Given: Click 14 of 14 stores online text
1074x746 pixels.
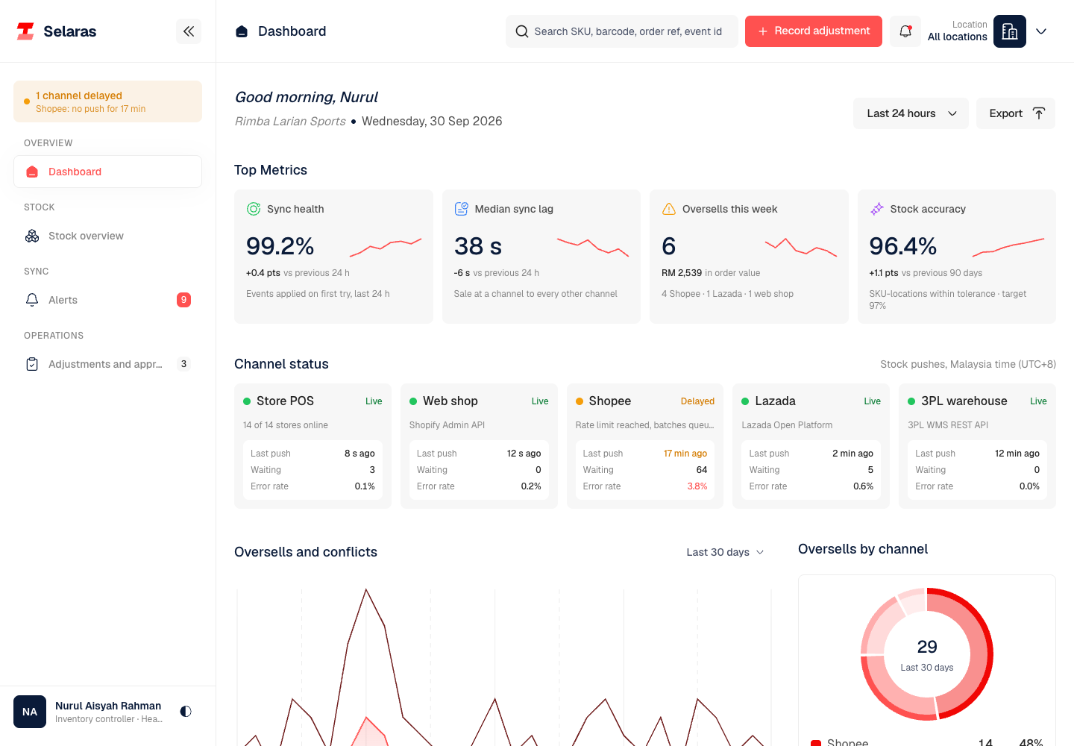Looking at the screenshot, I should [x=286, y=425].
